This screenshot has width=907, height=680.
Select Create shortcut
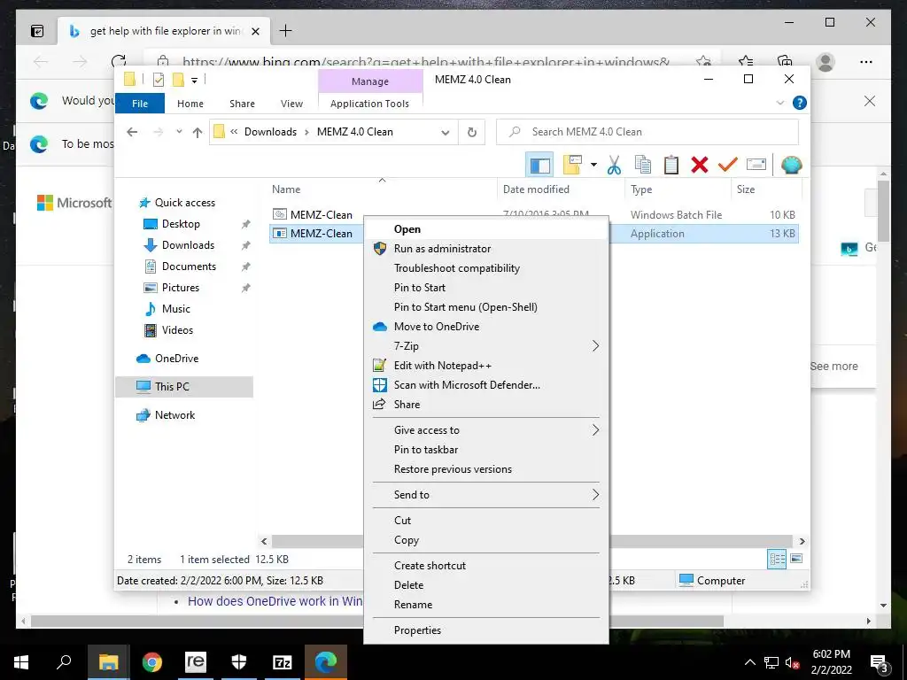pyautogui.click(x=486, y=566)
